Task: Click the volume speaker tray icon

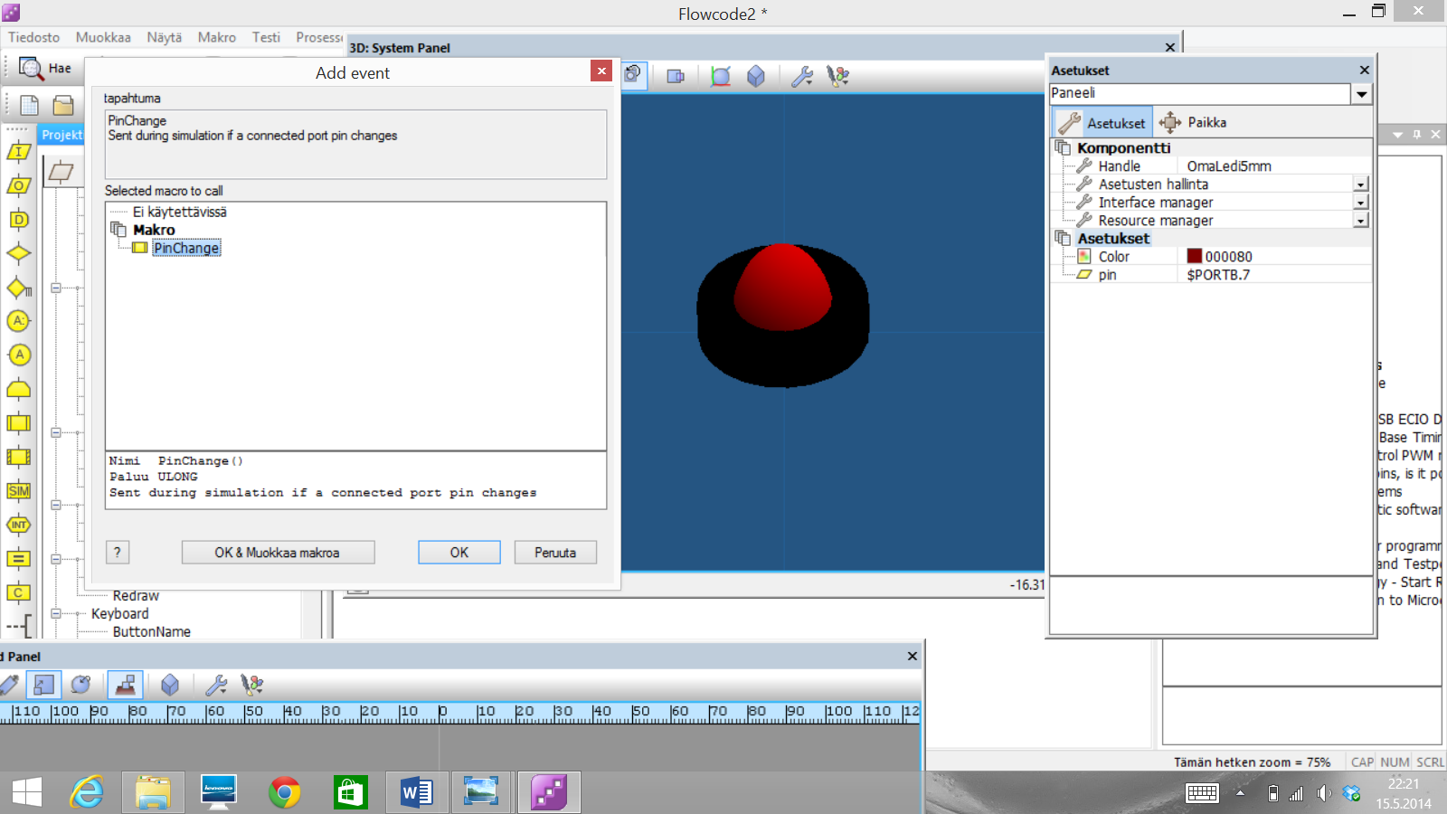Action: pyautogui.click(x=1323, y=793)
